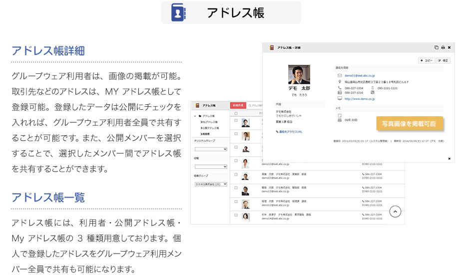Select Myアドレス帳 in the sidebar tree

[209, 122]
